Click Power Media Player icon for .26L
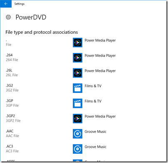This screenshot has width=168, height=163. pos(77,73)
